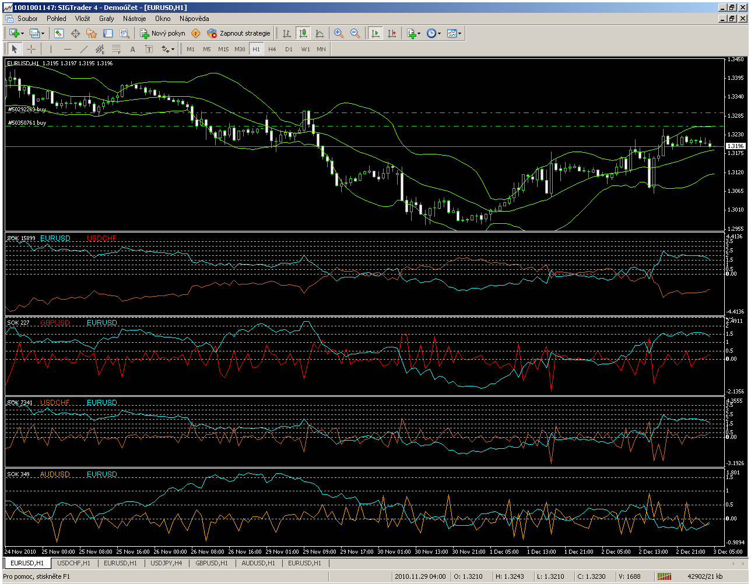
Task: Select the cursor arrow tool
Action: 14,50
